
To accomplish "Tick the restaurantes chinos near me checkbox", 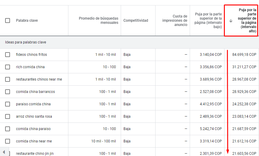I will point(8,79).
